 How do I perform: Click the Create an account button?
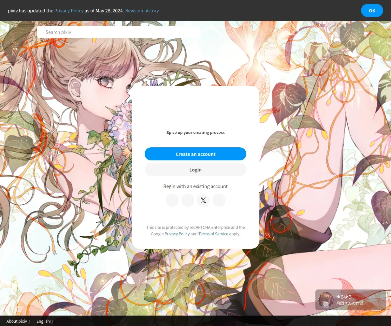(195, 154)
